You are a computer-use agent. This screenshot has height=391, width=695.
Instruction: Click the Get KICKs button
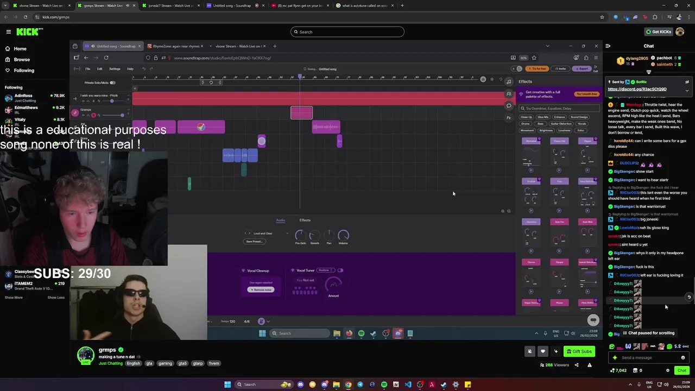[658, 32]
